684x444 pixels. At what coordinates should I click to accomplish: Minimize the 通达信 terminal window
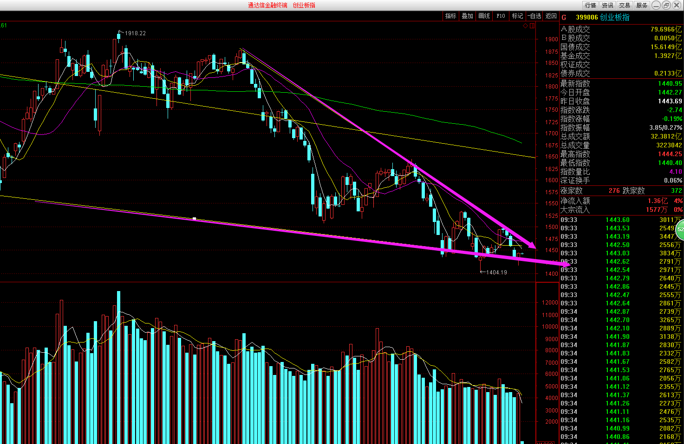[656, 5]
